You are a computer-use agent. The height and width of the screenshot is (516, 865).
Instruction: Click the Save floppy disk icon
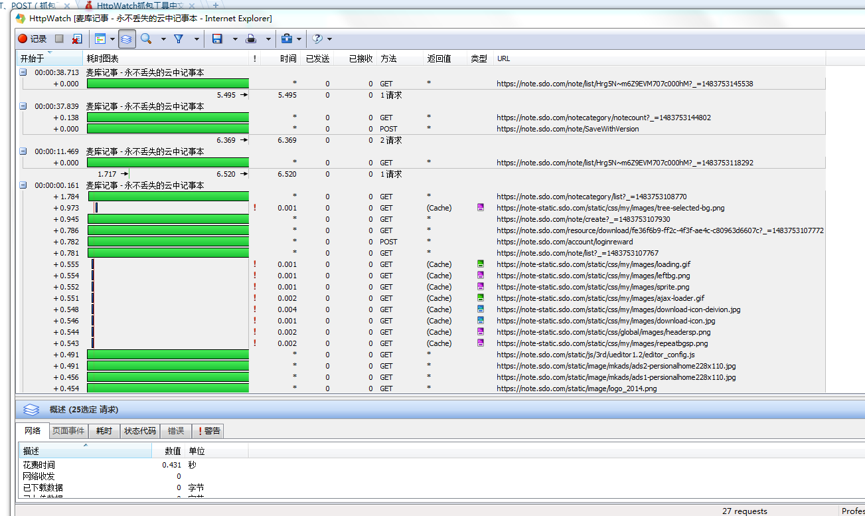point(217,39)
